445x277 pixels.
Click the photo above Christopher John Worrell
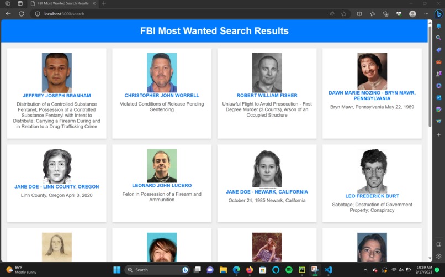(x=162, y=72)
